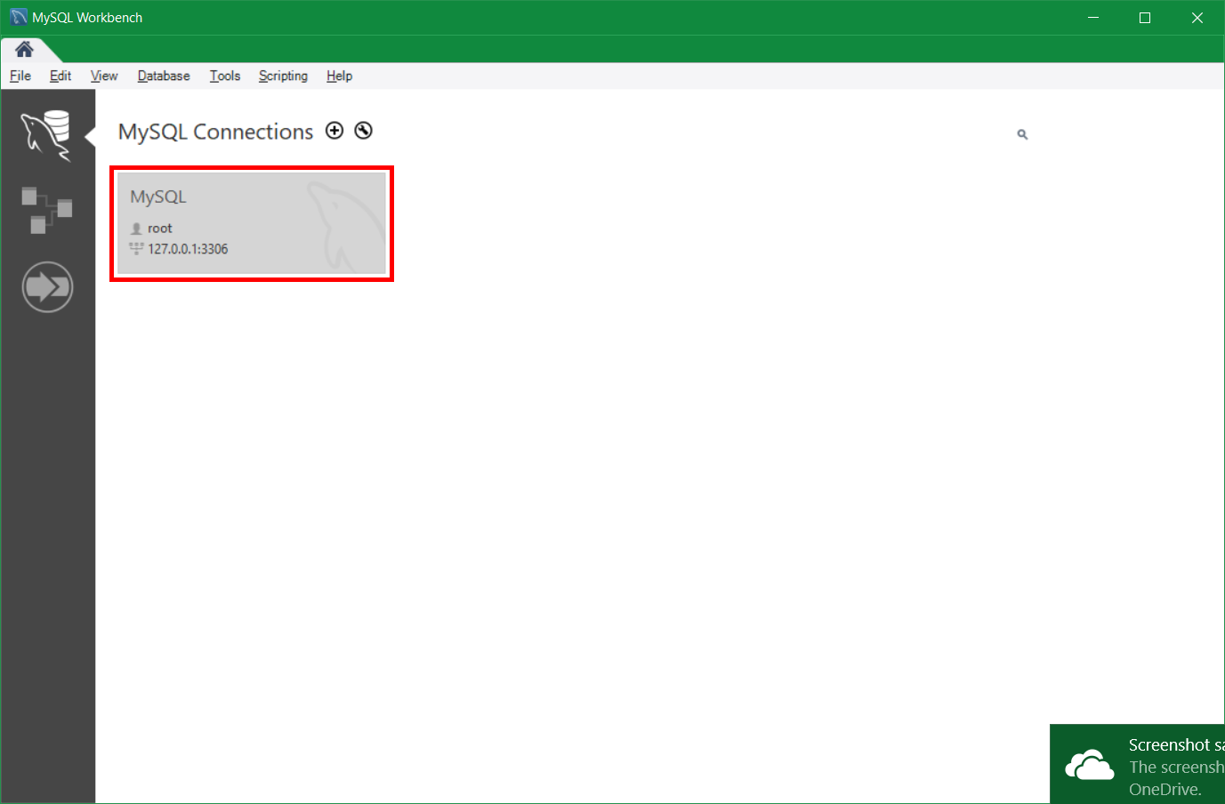The height and width of the screenshot is (804, 1225).
Task: Open the Migration wizard sidebar icon
Action: tap(47, 287)
